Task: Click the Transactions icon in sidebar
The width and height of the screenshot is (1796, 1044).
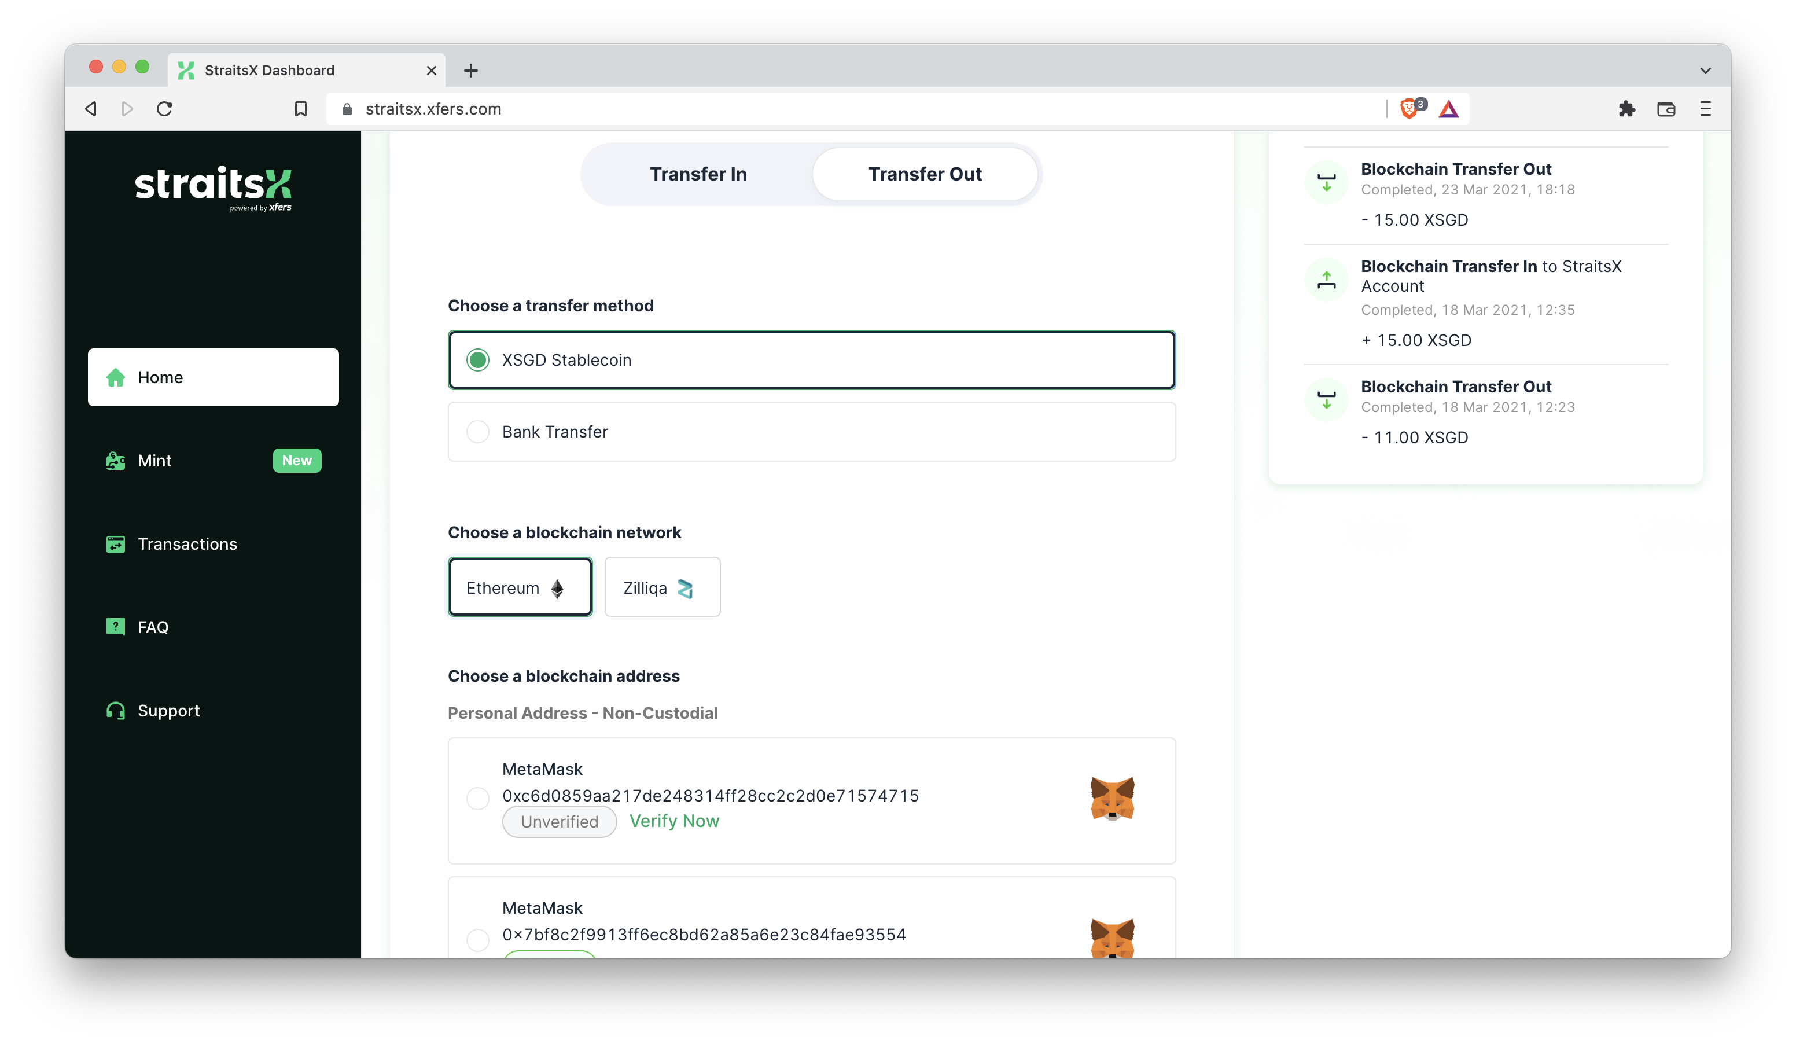Action: [116, 543]
